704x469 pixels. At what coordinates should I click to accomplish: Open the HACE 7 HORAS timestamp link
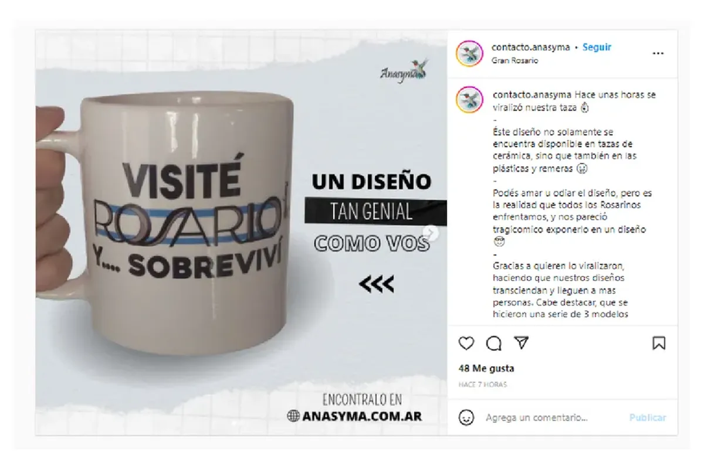coord(483,385)
